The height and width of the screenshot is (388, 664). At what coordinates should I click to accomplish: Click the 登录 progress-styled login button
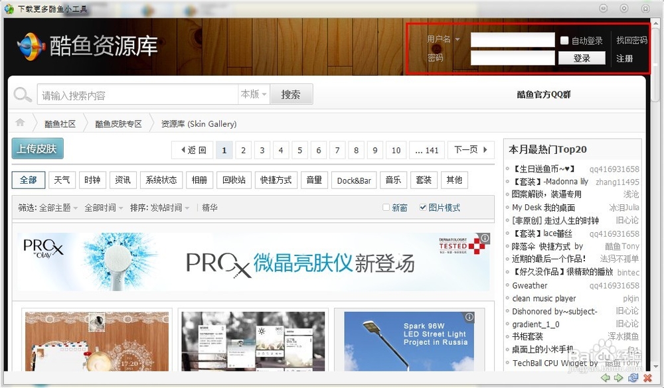(x=582, y=58)
